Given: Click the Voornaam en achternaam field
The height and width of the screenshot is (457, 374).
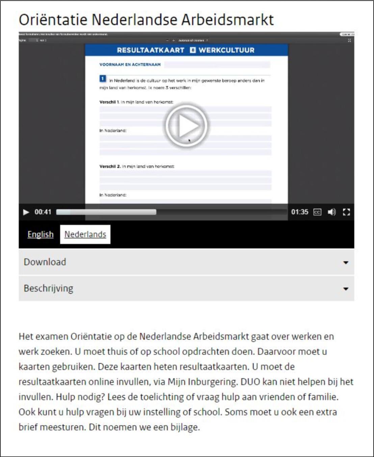Looking at the screenshot, I should pyautogui.click(x=217, y=65).
